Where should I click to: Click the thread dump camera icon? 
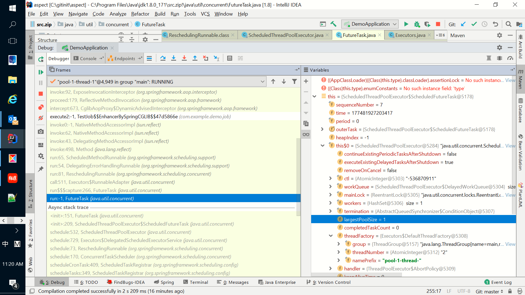(41, 132)
